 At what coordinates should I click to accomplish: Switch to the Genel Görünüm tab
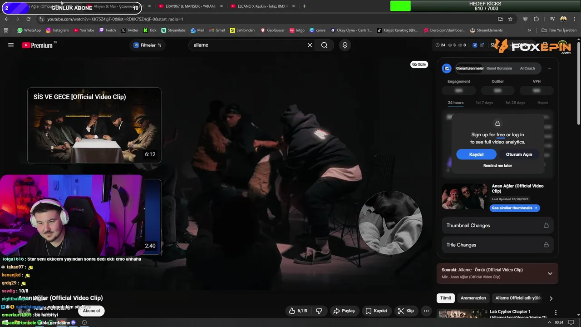tap(499, 68)
